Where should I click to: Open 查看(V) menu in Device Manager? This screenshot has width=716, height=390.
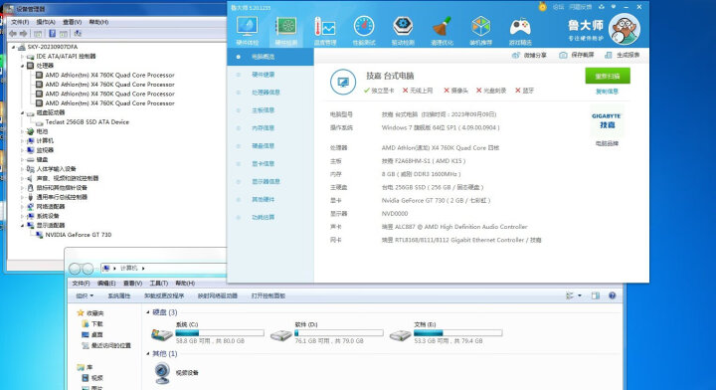(x=73, y=22)
